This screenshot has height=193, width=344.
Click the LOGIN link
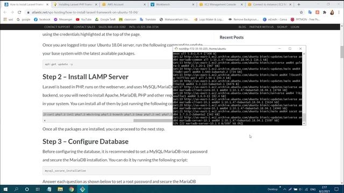(295, 27)
